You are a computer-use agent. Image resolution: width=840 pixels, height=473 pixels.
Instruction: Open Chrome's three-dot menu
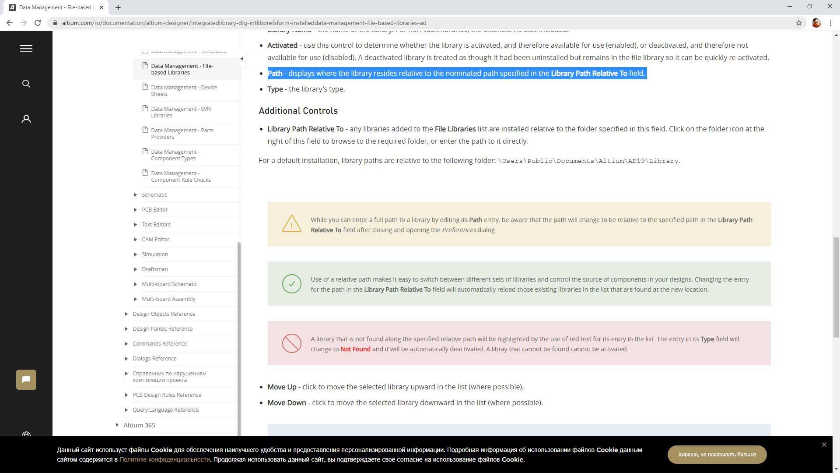tap(830, 23)
